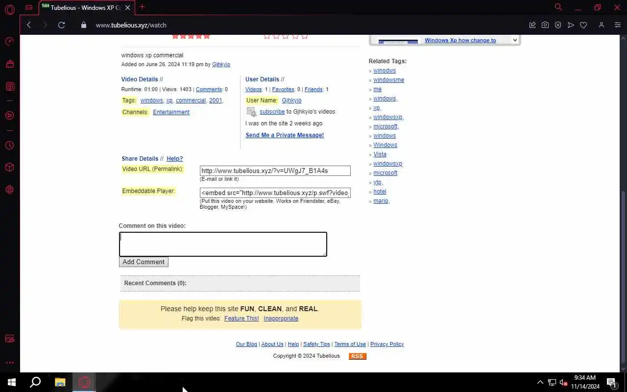This screenshot has width=627, height=392.
Task: Open History clock icon in sidebar
Action: (x=9, y=146)
